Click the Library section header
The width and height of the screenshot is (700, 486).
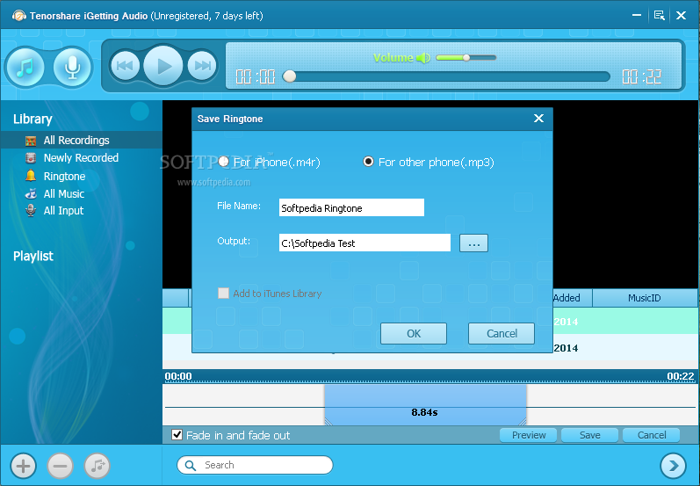point(32,119)
